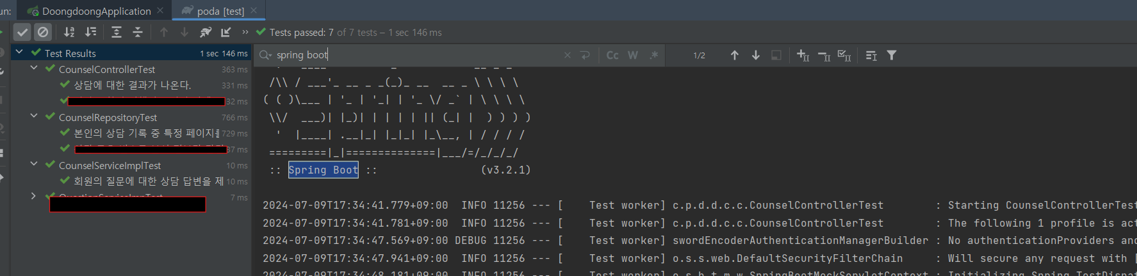Click the '1/2' match counter
1137x276 pixels.
[699, 56]
